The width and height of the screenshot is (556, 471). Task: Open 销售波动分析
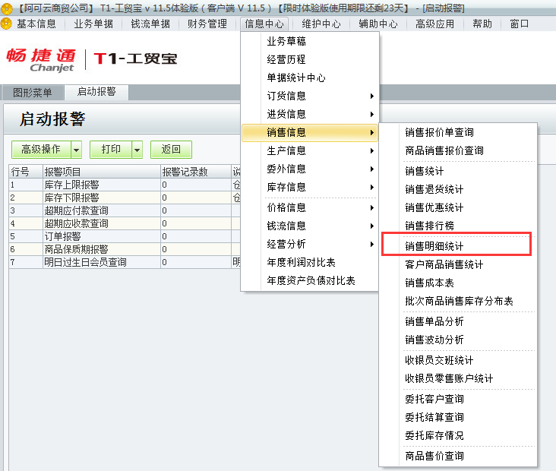click(458, 340)
